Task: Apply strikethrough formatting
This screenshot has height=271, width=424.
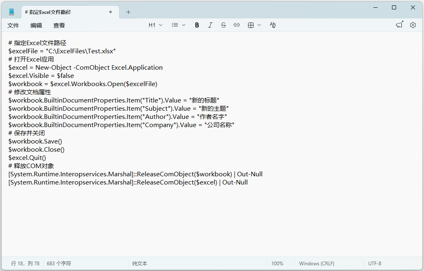Action: (x=224, y=25)
